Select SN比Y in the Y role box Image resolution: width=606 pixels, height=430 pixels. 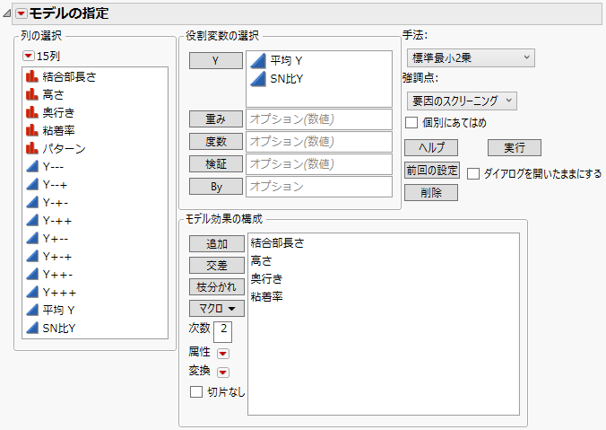pos(286,79)
